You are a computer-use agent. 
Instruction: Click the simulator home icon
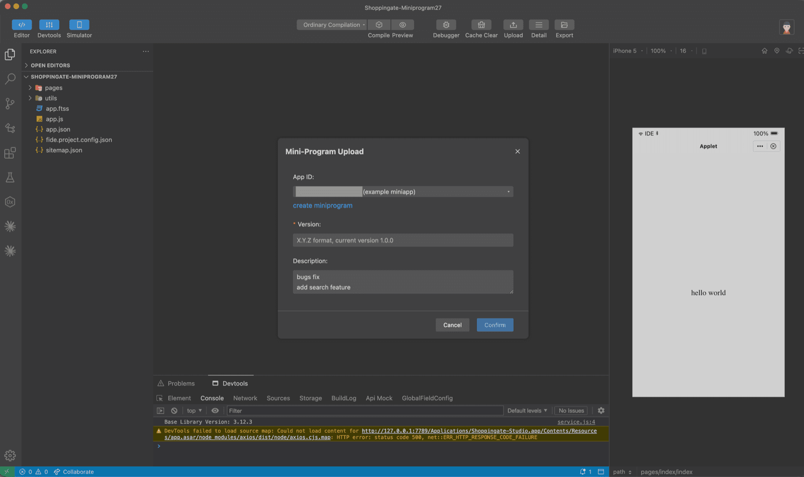point(764,51)
